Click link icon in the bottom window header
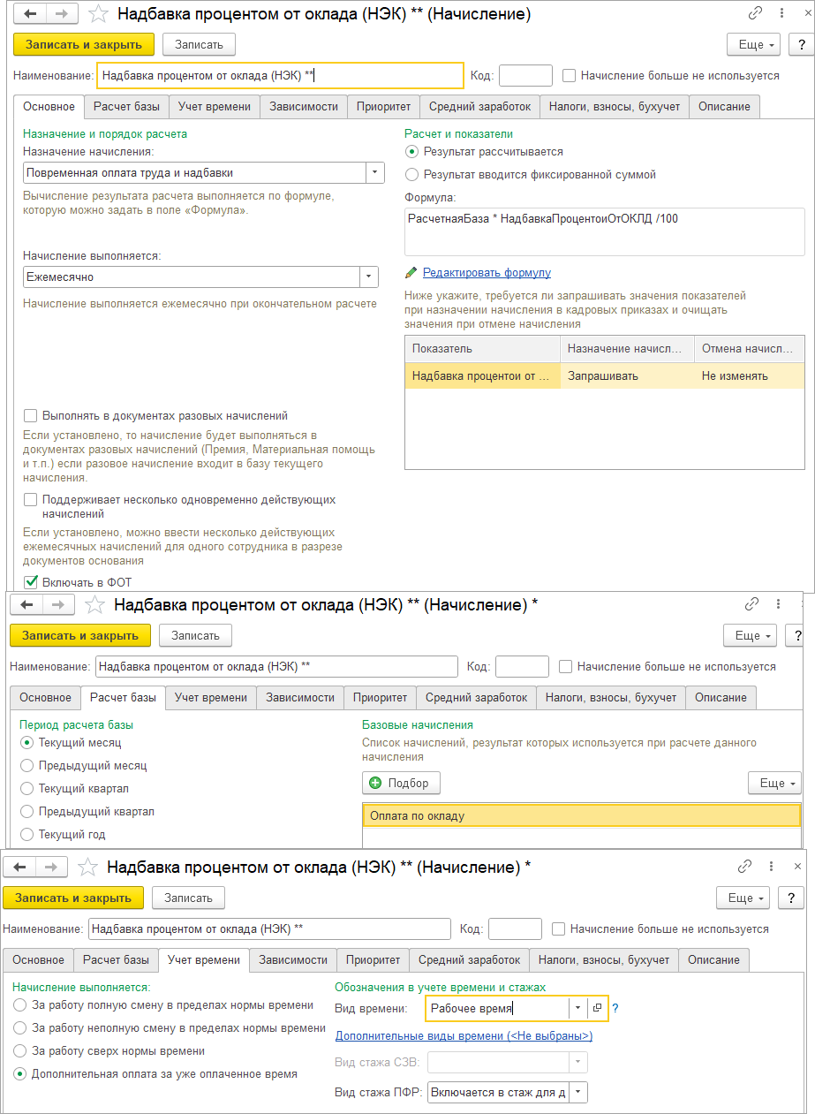This screenshot has width=815, height=1114. tap(744, 867)
